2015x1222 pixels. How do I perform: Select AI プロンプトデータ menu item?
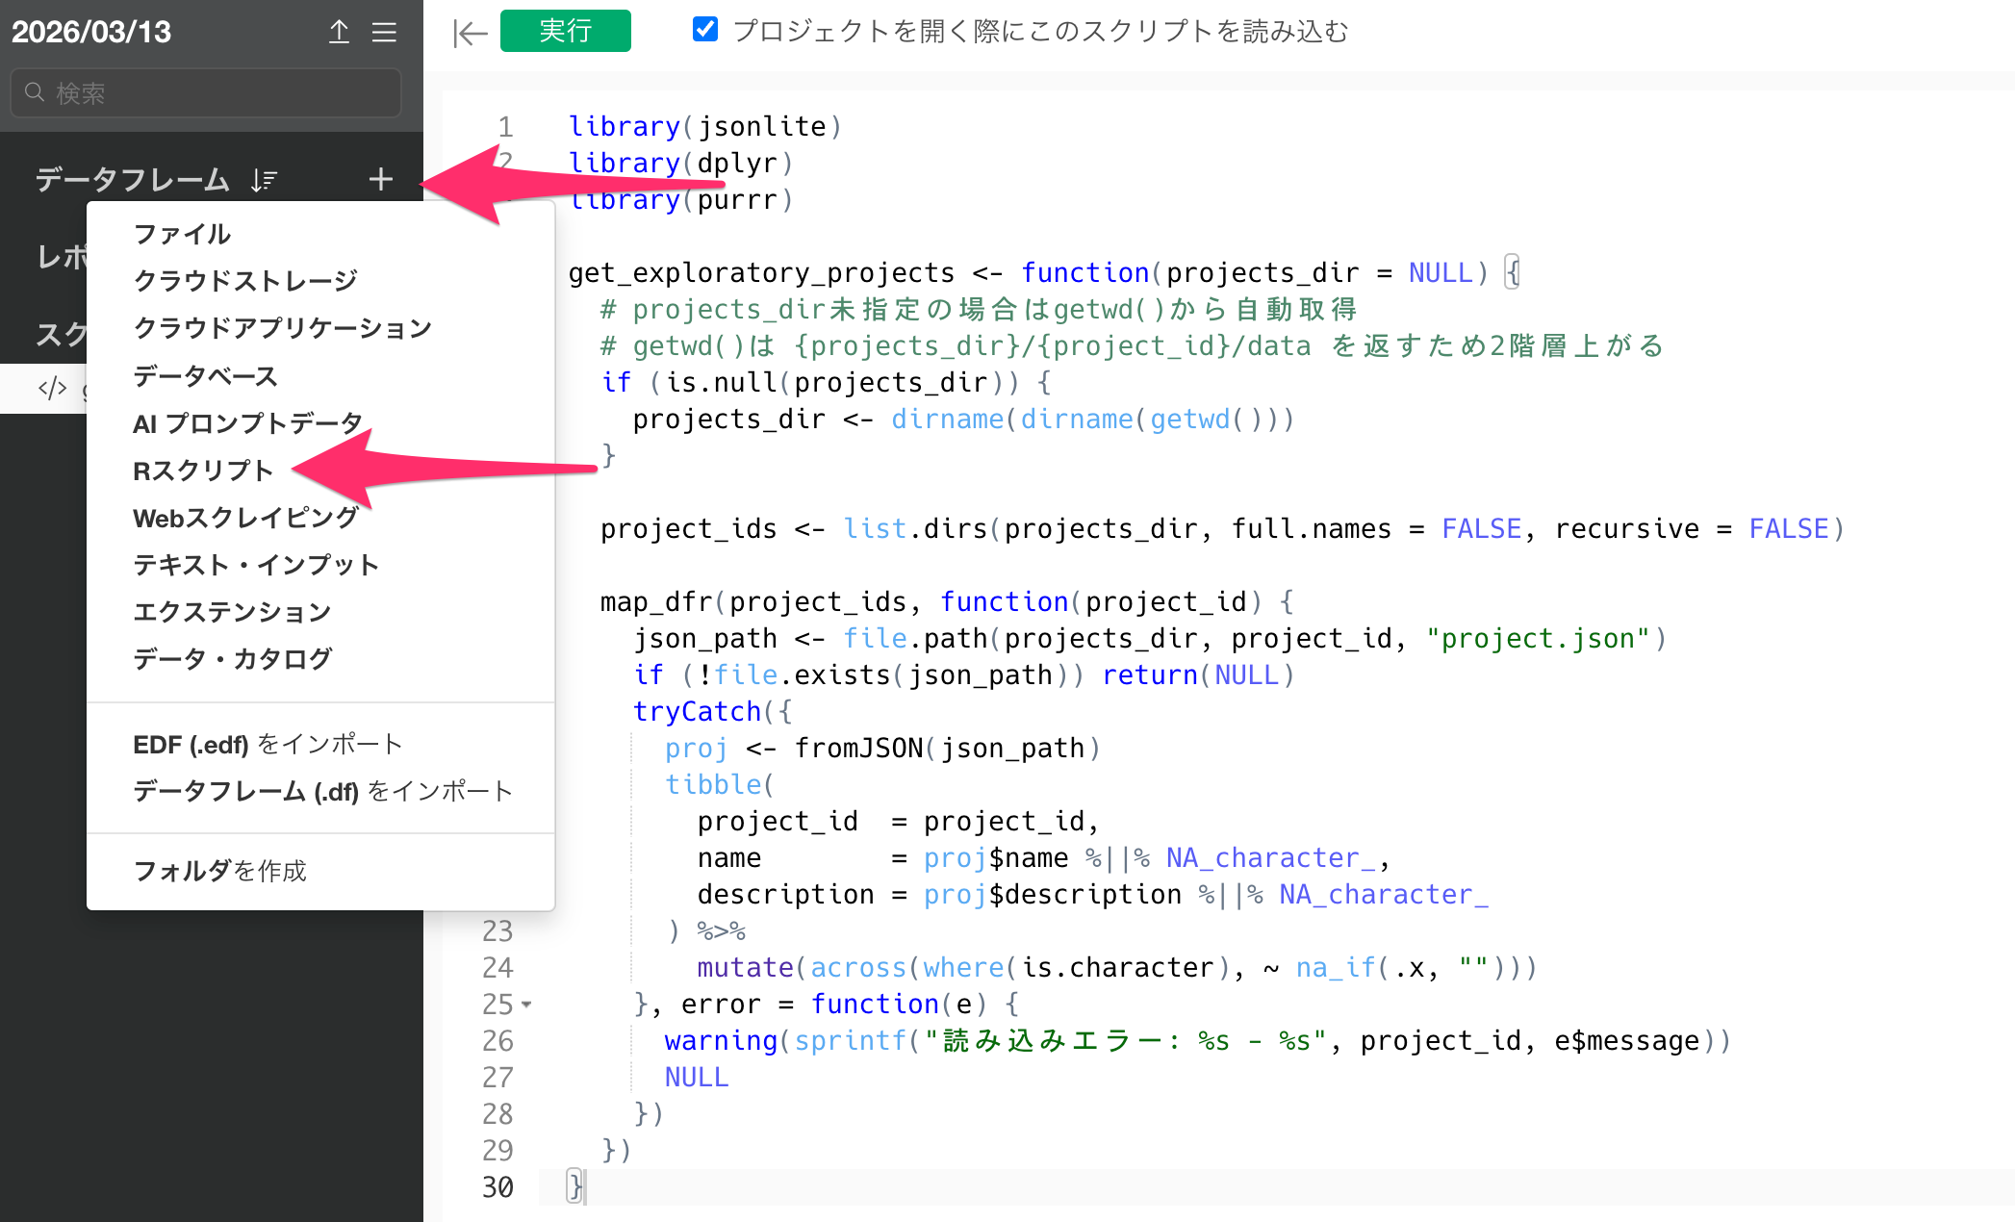coord(247,423)
